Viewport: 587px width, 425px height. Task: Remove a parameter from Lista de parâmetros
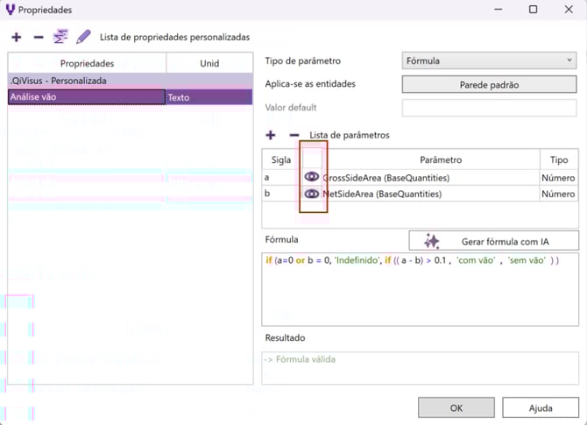coord(293,135)
